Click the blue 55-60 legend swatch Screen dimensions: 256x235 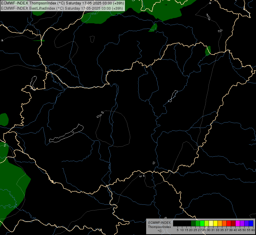(x=251, y=224)
